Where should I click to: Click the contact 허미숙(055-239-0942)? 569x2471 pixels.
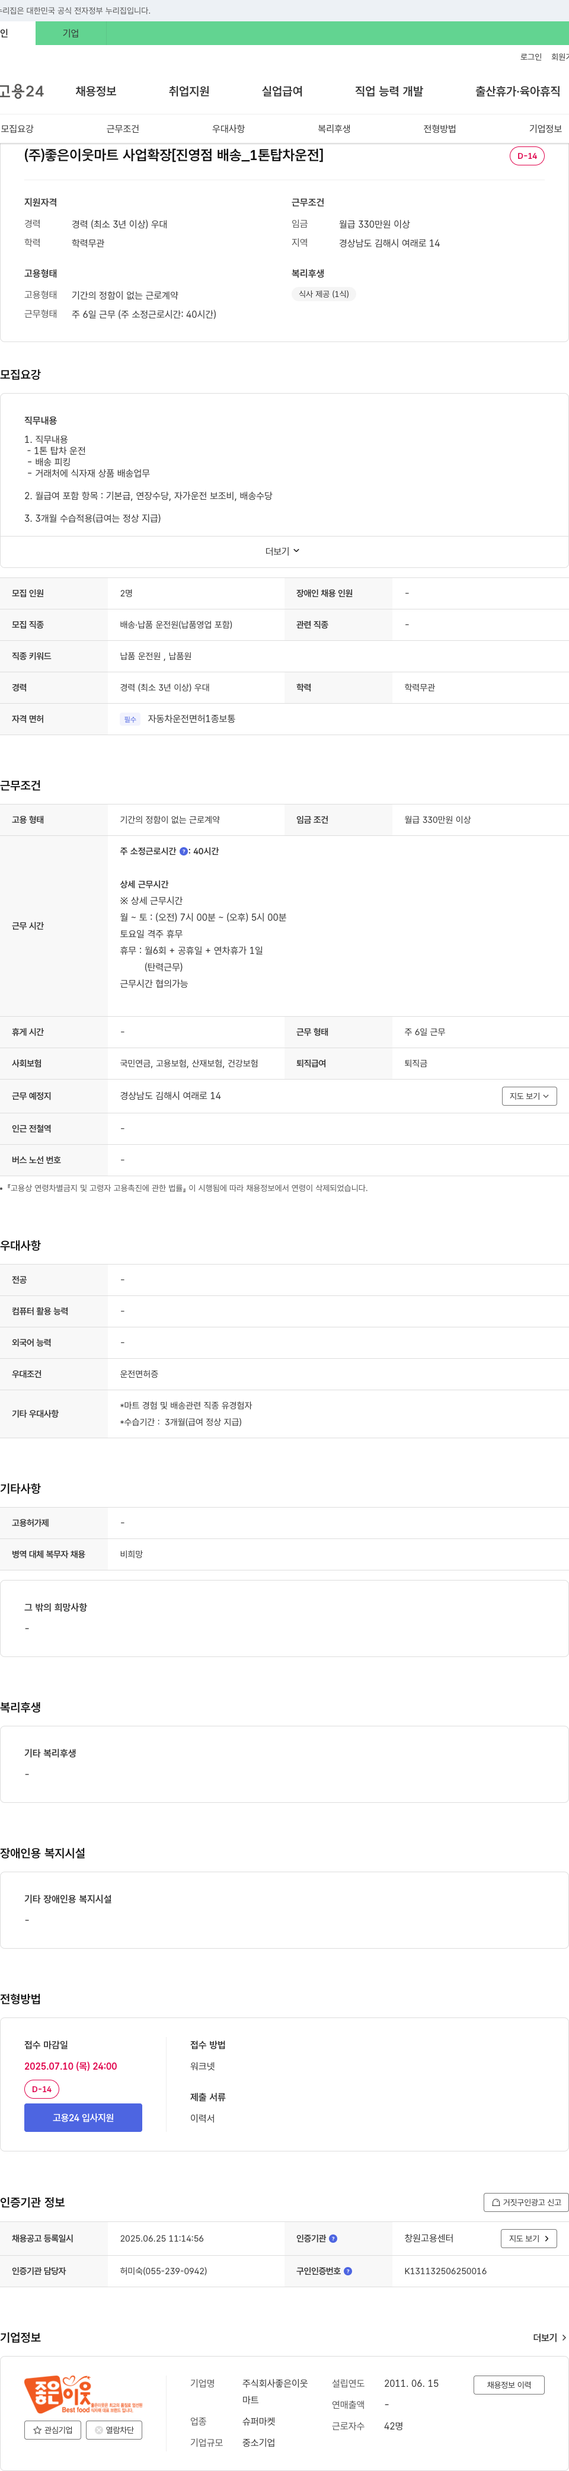(163, 2271)
